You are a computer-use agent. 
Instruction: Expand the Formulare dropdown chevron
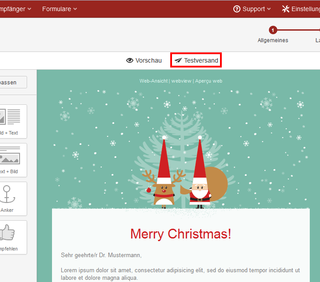[75, 9]
